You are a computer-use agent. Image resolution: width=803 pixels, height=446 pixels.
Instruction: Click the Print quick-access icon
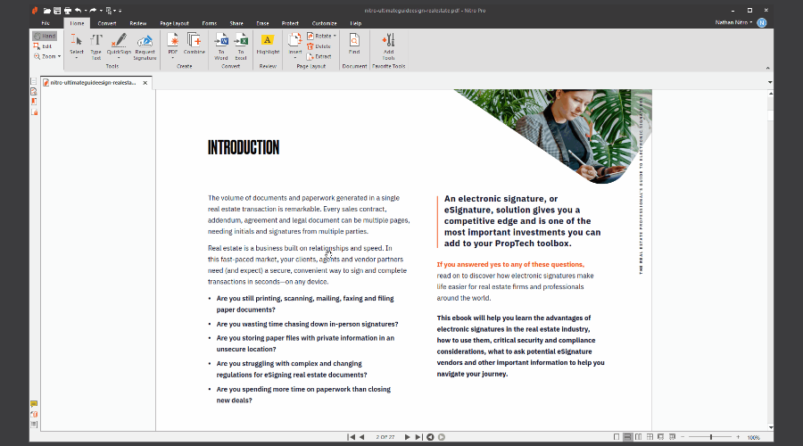[x=68, y=10]
